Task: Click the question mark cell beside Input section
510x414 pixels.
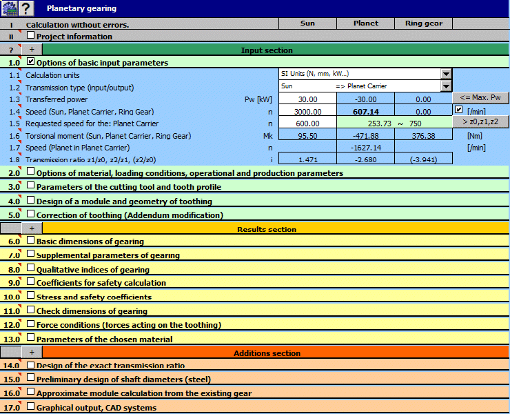Action: [x=10, y=50]
